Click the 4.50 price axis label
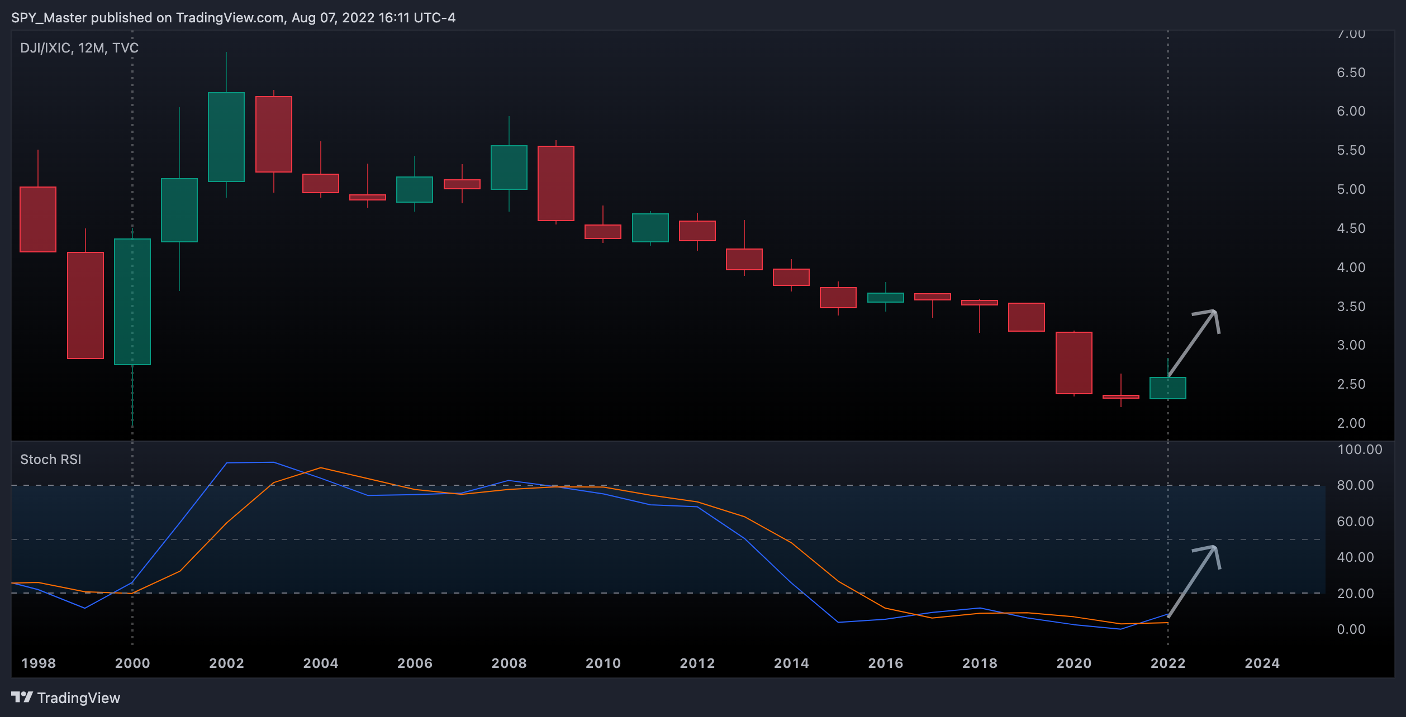The width and height of the screenshot is (1406, 717). 1351,228
